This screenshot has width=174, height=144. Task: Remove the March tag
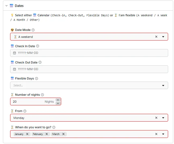(63, 134)
